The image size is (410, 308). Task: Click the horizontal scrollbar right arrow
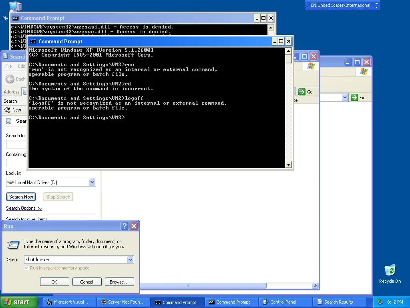pos(315,286)
